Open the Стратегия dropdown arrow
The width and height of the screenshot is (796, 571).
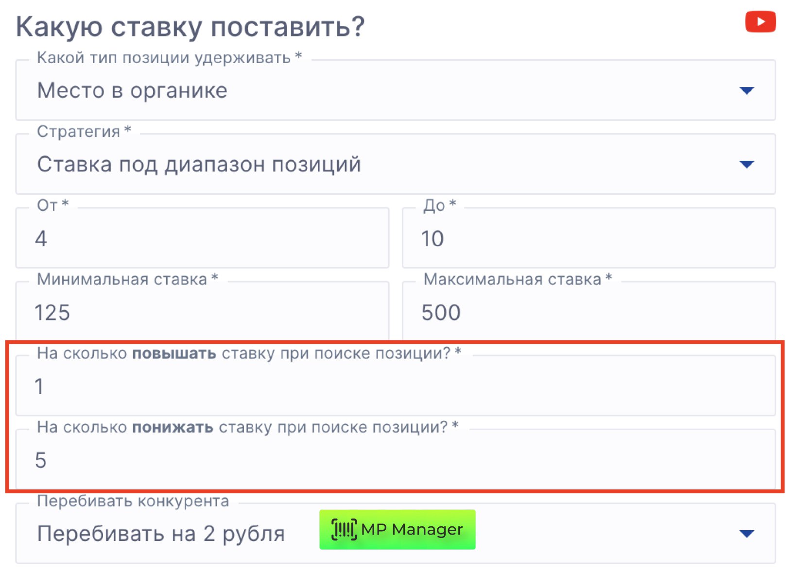[x=746, y=165]
